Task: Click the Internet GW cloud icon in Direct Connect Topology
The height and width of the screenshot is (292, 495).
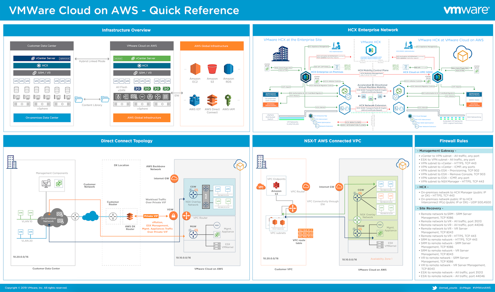Action: click(x=174, y=178)
